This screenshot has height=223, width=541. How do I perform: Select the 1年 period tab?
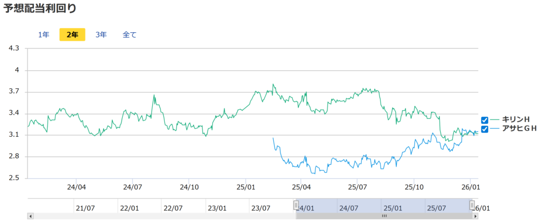click(x=43, y=35)
